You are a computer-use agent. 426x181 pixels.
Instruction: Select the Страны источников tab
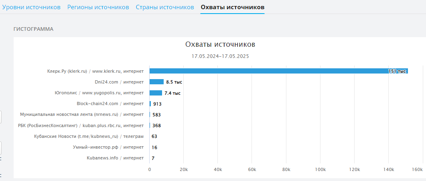(x=165, y=7)
